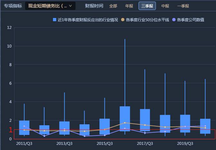
Task: Click the 2019/Q3 blue box plot
Action: tap(185, 123)
